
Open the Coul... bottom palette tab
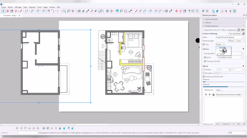(218, 124)
